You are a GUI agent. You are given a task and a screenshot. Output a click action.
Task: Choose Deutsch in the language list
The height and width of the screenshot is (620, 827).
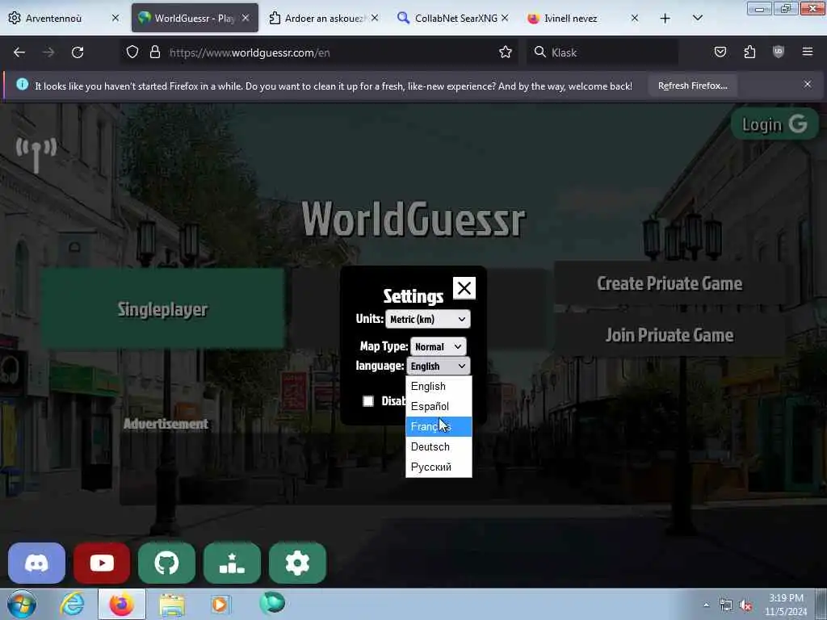point(439,446)
